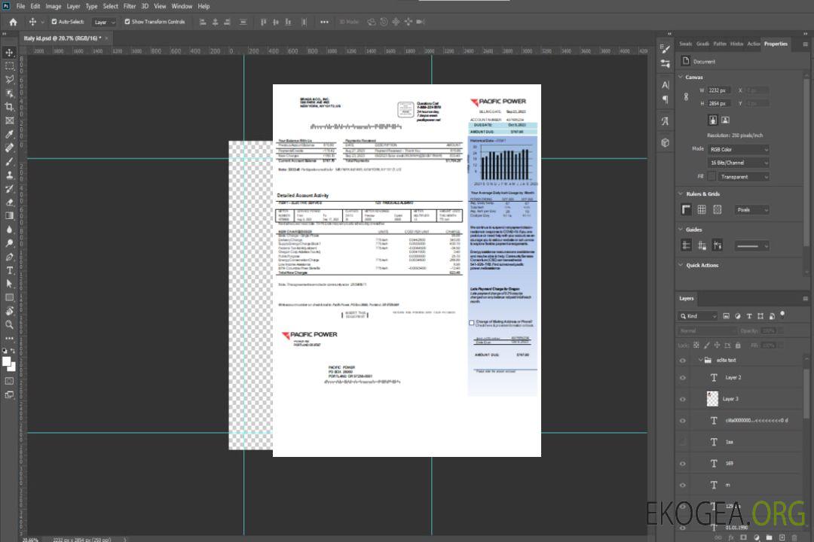Click the canvas width field

[719, 90]
